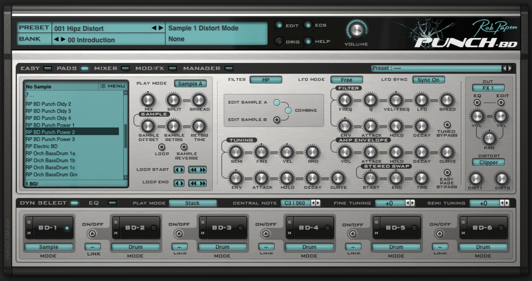Viewport: 532px width, 281px height.
Task: Click the Central Note increment arrow
Action: pyautogui.click(x=318, y=203)
